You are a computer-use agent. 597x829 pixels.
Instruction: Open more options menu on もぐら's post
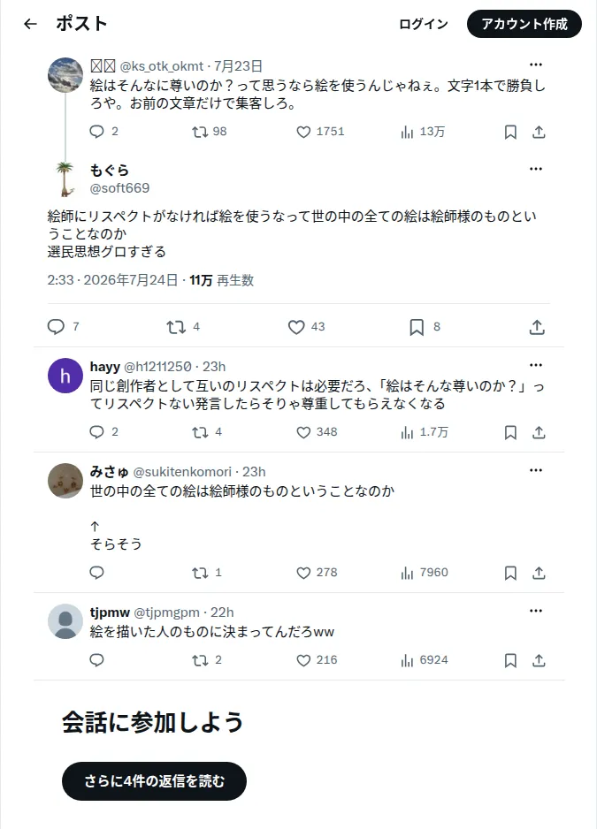click(536, 169)
